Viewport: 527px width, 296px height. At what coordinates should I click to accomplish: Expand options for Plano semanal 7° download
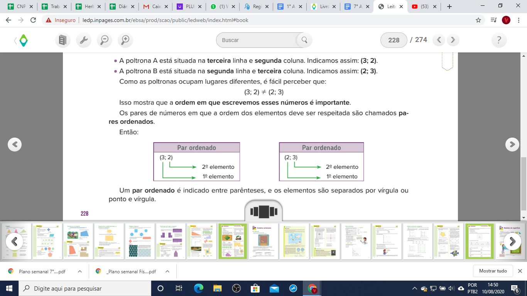coord(80,271)
